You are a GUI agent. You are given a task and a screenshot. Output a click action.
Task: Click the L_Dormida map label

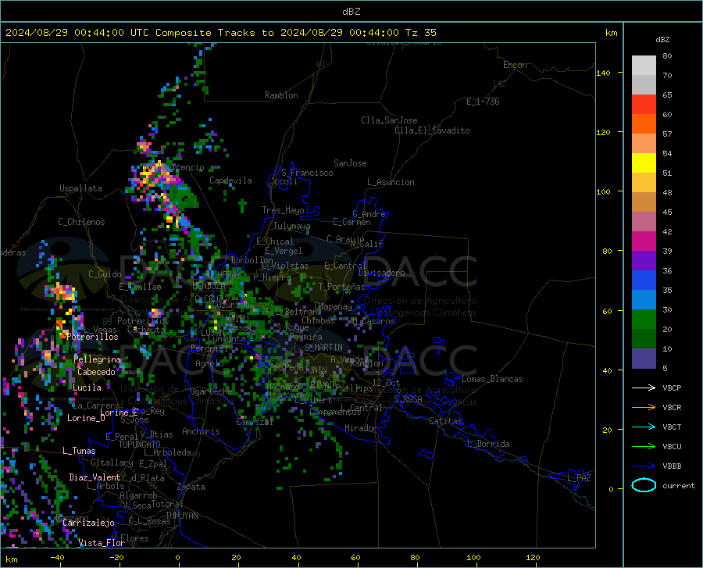(x=488, y=444)
